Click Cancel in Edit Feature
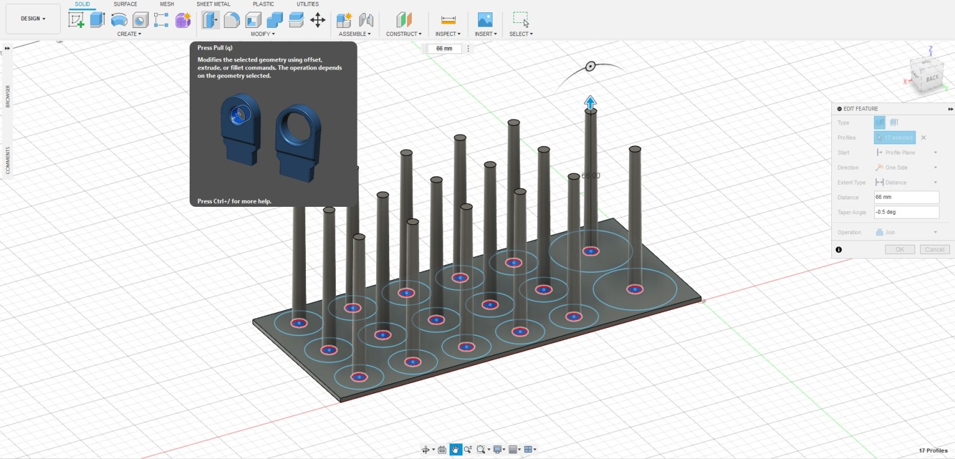 [934, 250]
